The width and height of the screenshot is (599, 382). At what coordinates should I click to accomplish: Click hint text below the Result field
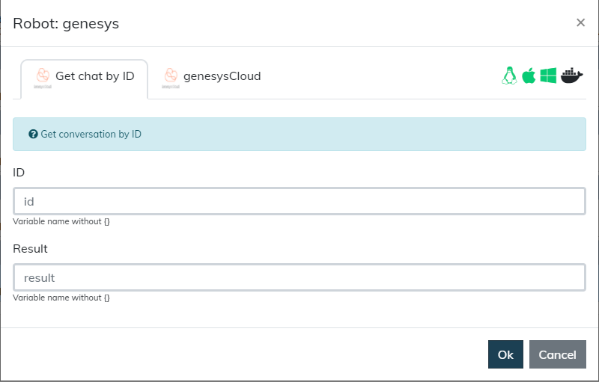[61, 298]
